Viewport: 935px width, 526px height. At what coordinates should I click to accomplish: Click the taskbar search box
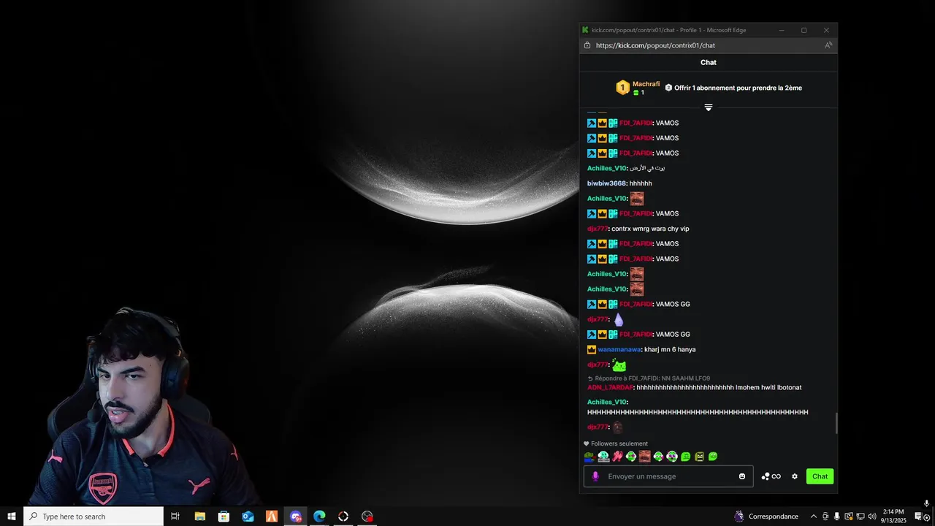click(x=93, y=517)
